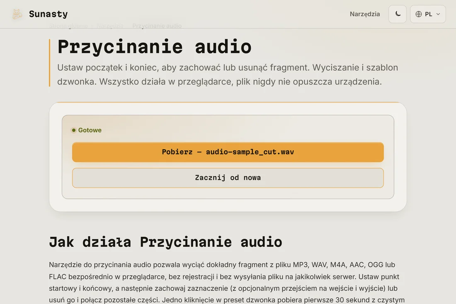456x304 pixels.
Task: Select the Gotowe status label
Action: (x=90, y=130)
